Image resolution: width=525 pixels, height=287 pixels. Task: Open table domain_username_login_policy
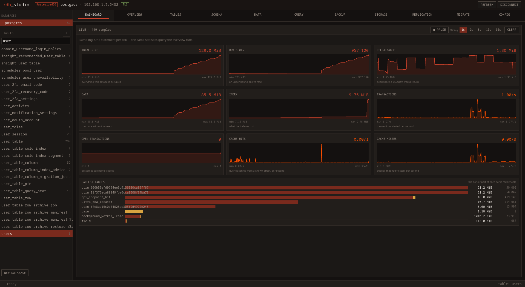[36, 49]
